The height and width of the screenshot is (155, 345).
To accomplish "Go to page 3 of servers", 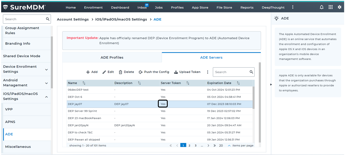I will 196,145.
